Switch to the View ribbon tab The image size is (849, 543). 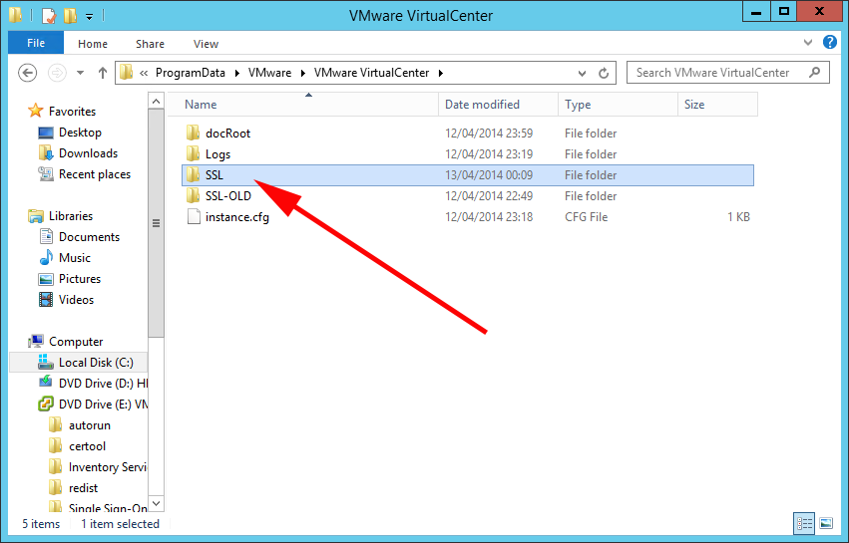tap(206, 44)
